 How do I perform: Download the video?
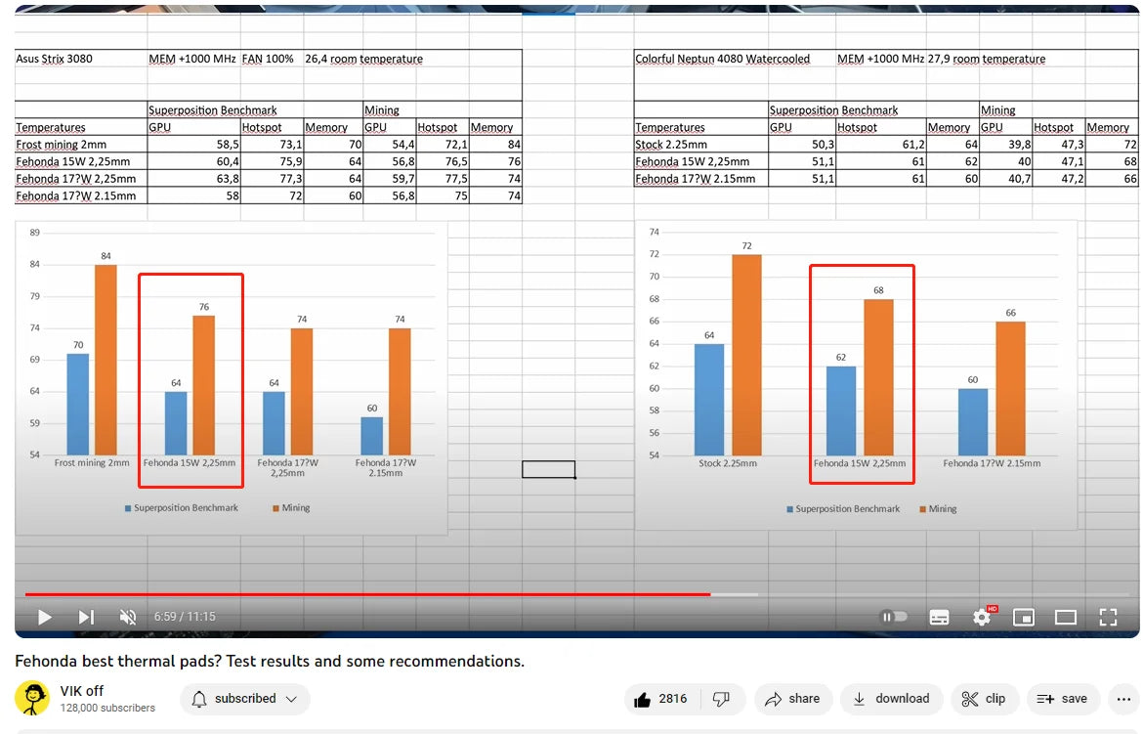(892, 699)
